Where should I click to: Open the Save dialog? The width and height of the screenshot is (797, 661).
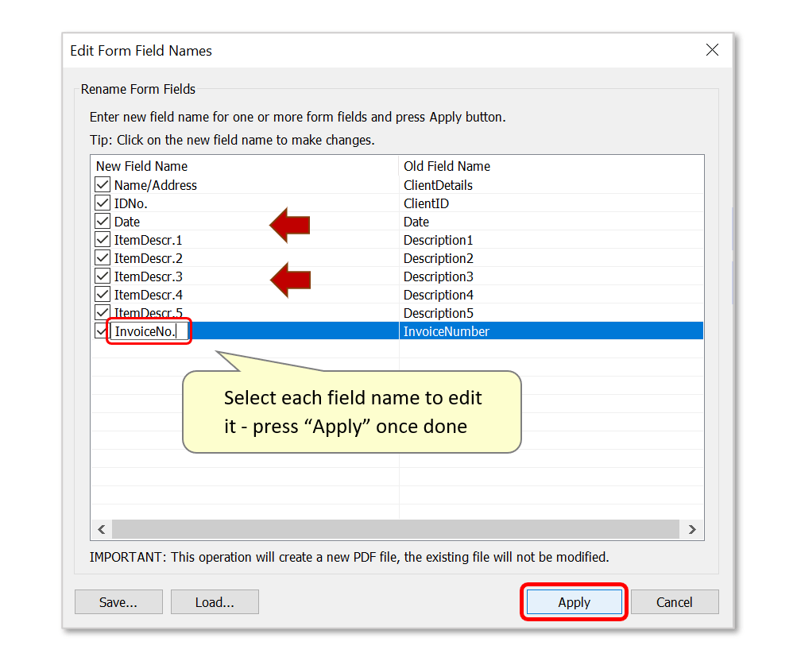118,601
